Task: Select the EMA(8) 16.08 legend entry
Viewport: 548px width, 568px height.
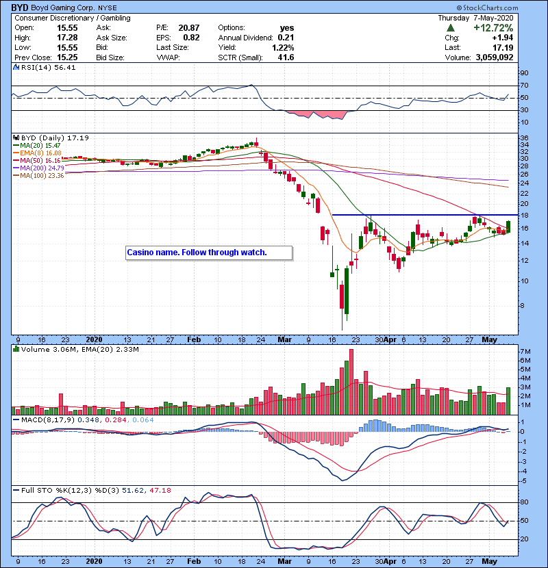Action: (37, 153)
